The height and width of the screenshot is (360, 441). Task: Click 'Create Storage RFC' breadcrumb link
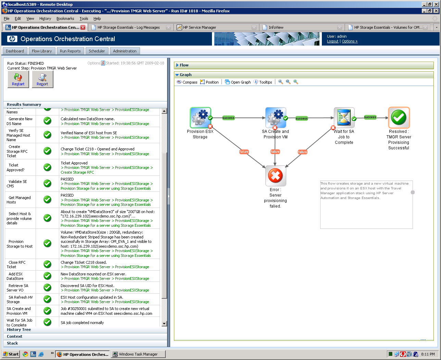tap(77, 172)
